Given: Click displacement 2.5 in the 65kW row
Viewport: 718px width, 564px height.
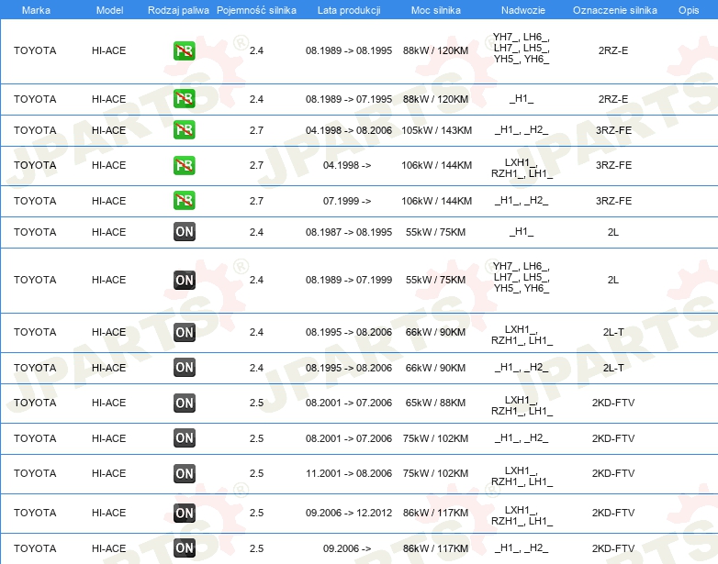Looking at the screenshot, I should click(x=256, y=403).
